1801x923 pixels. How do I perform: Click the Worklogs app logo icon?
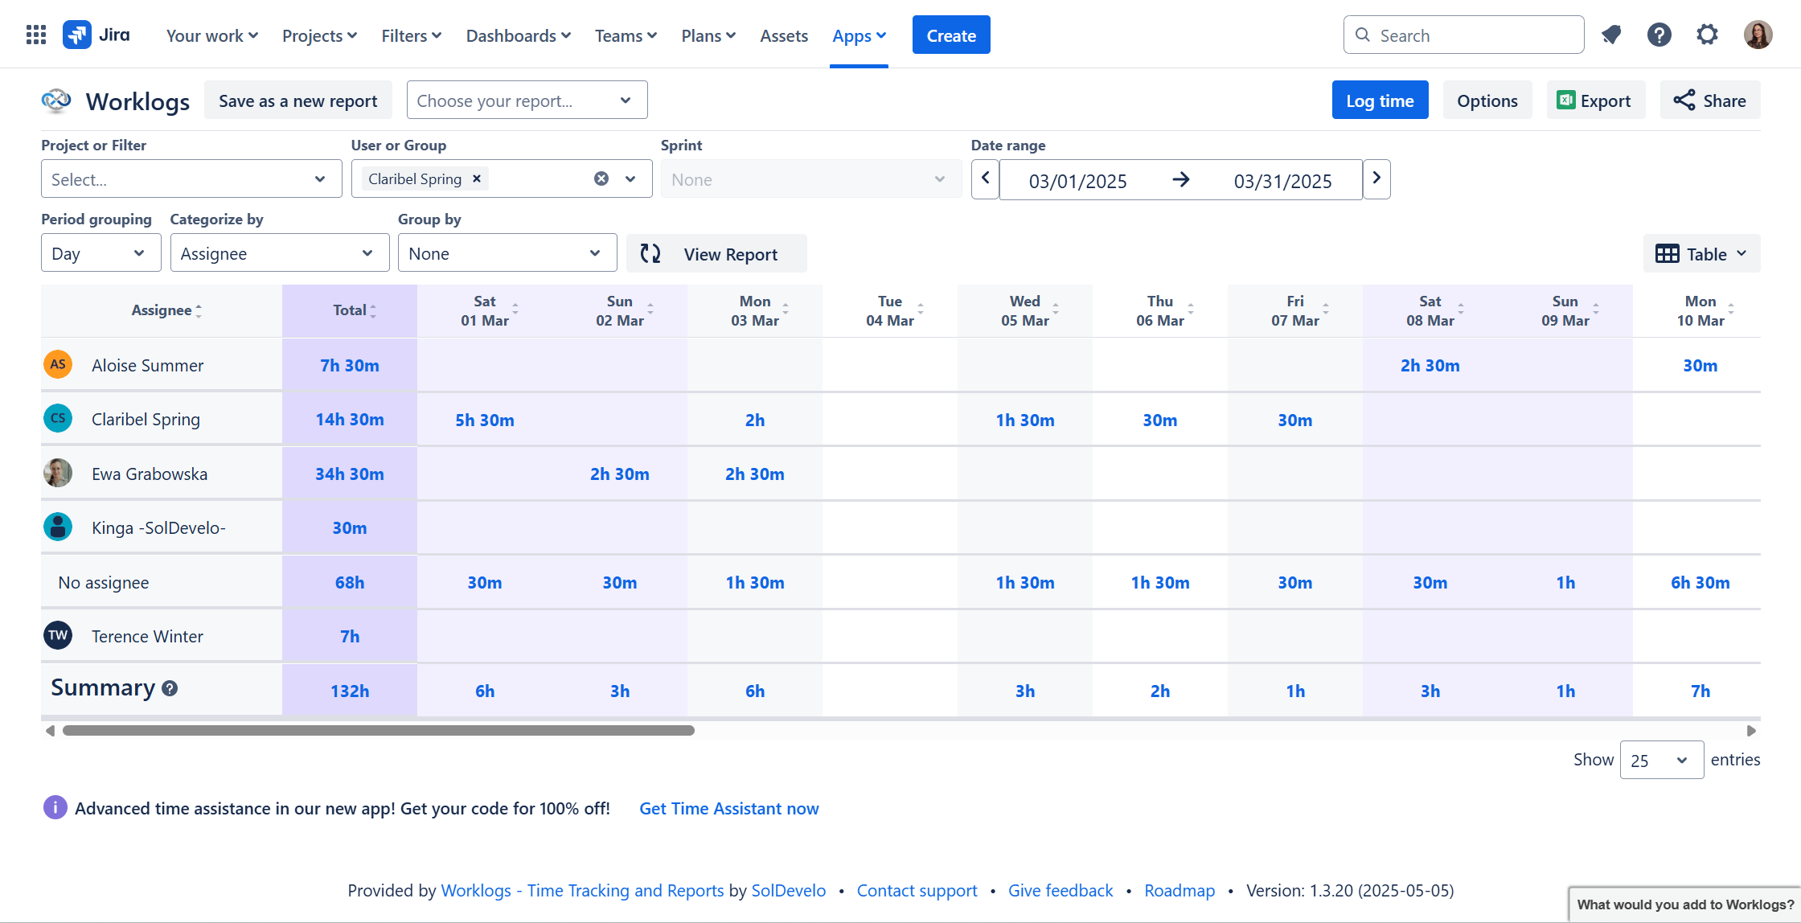pyautogui.click(x=56, y=101)
